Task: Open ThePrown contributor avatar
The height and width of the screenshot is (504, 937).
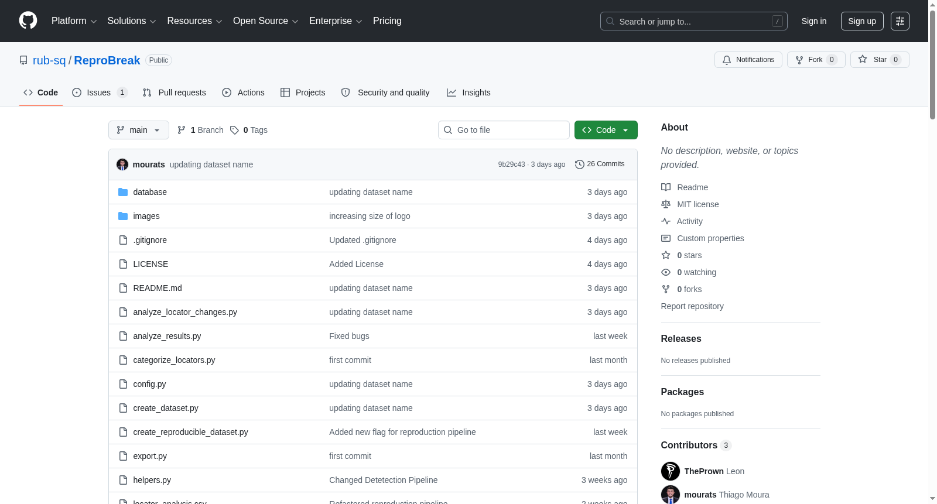Action: (x=671, y=471)
